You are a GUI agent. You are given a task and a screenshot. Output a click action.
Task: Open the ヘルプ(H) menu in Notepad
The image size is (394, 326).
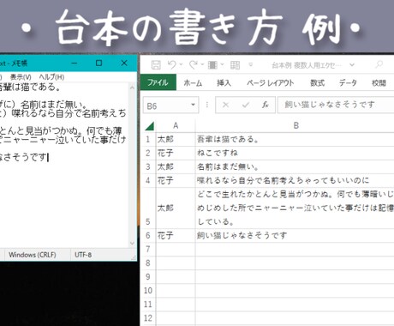tap(51, 77)
